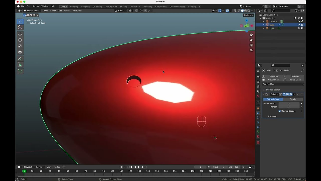Switch to the Shading workspace tab
This screenshot has width=321, height=181.
coord(123,7)
